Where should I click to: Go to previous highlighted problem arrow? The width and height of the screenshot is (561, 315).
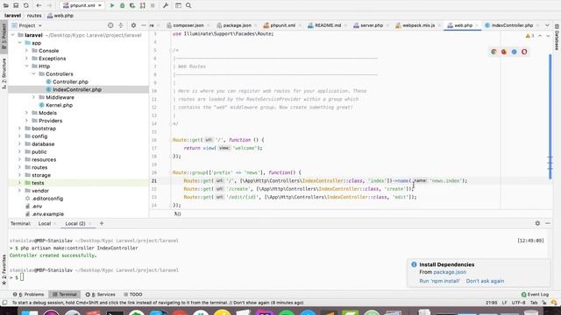tap(540, 36)
